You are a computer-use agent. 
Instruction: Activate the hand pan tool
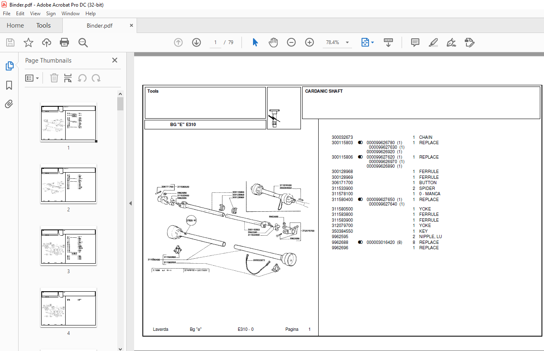(273, 42)
